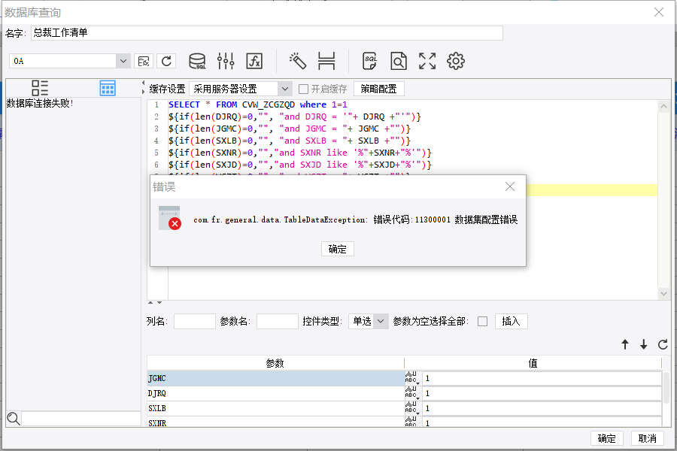Click the 名字 input field
The image size is (677, 451).
click(x=266, y=33)
